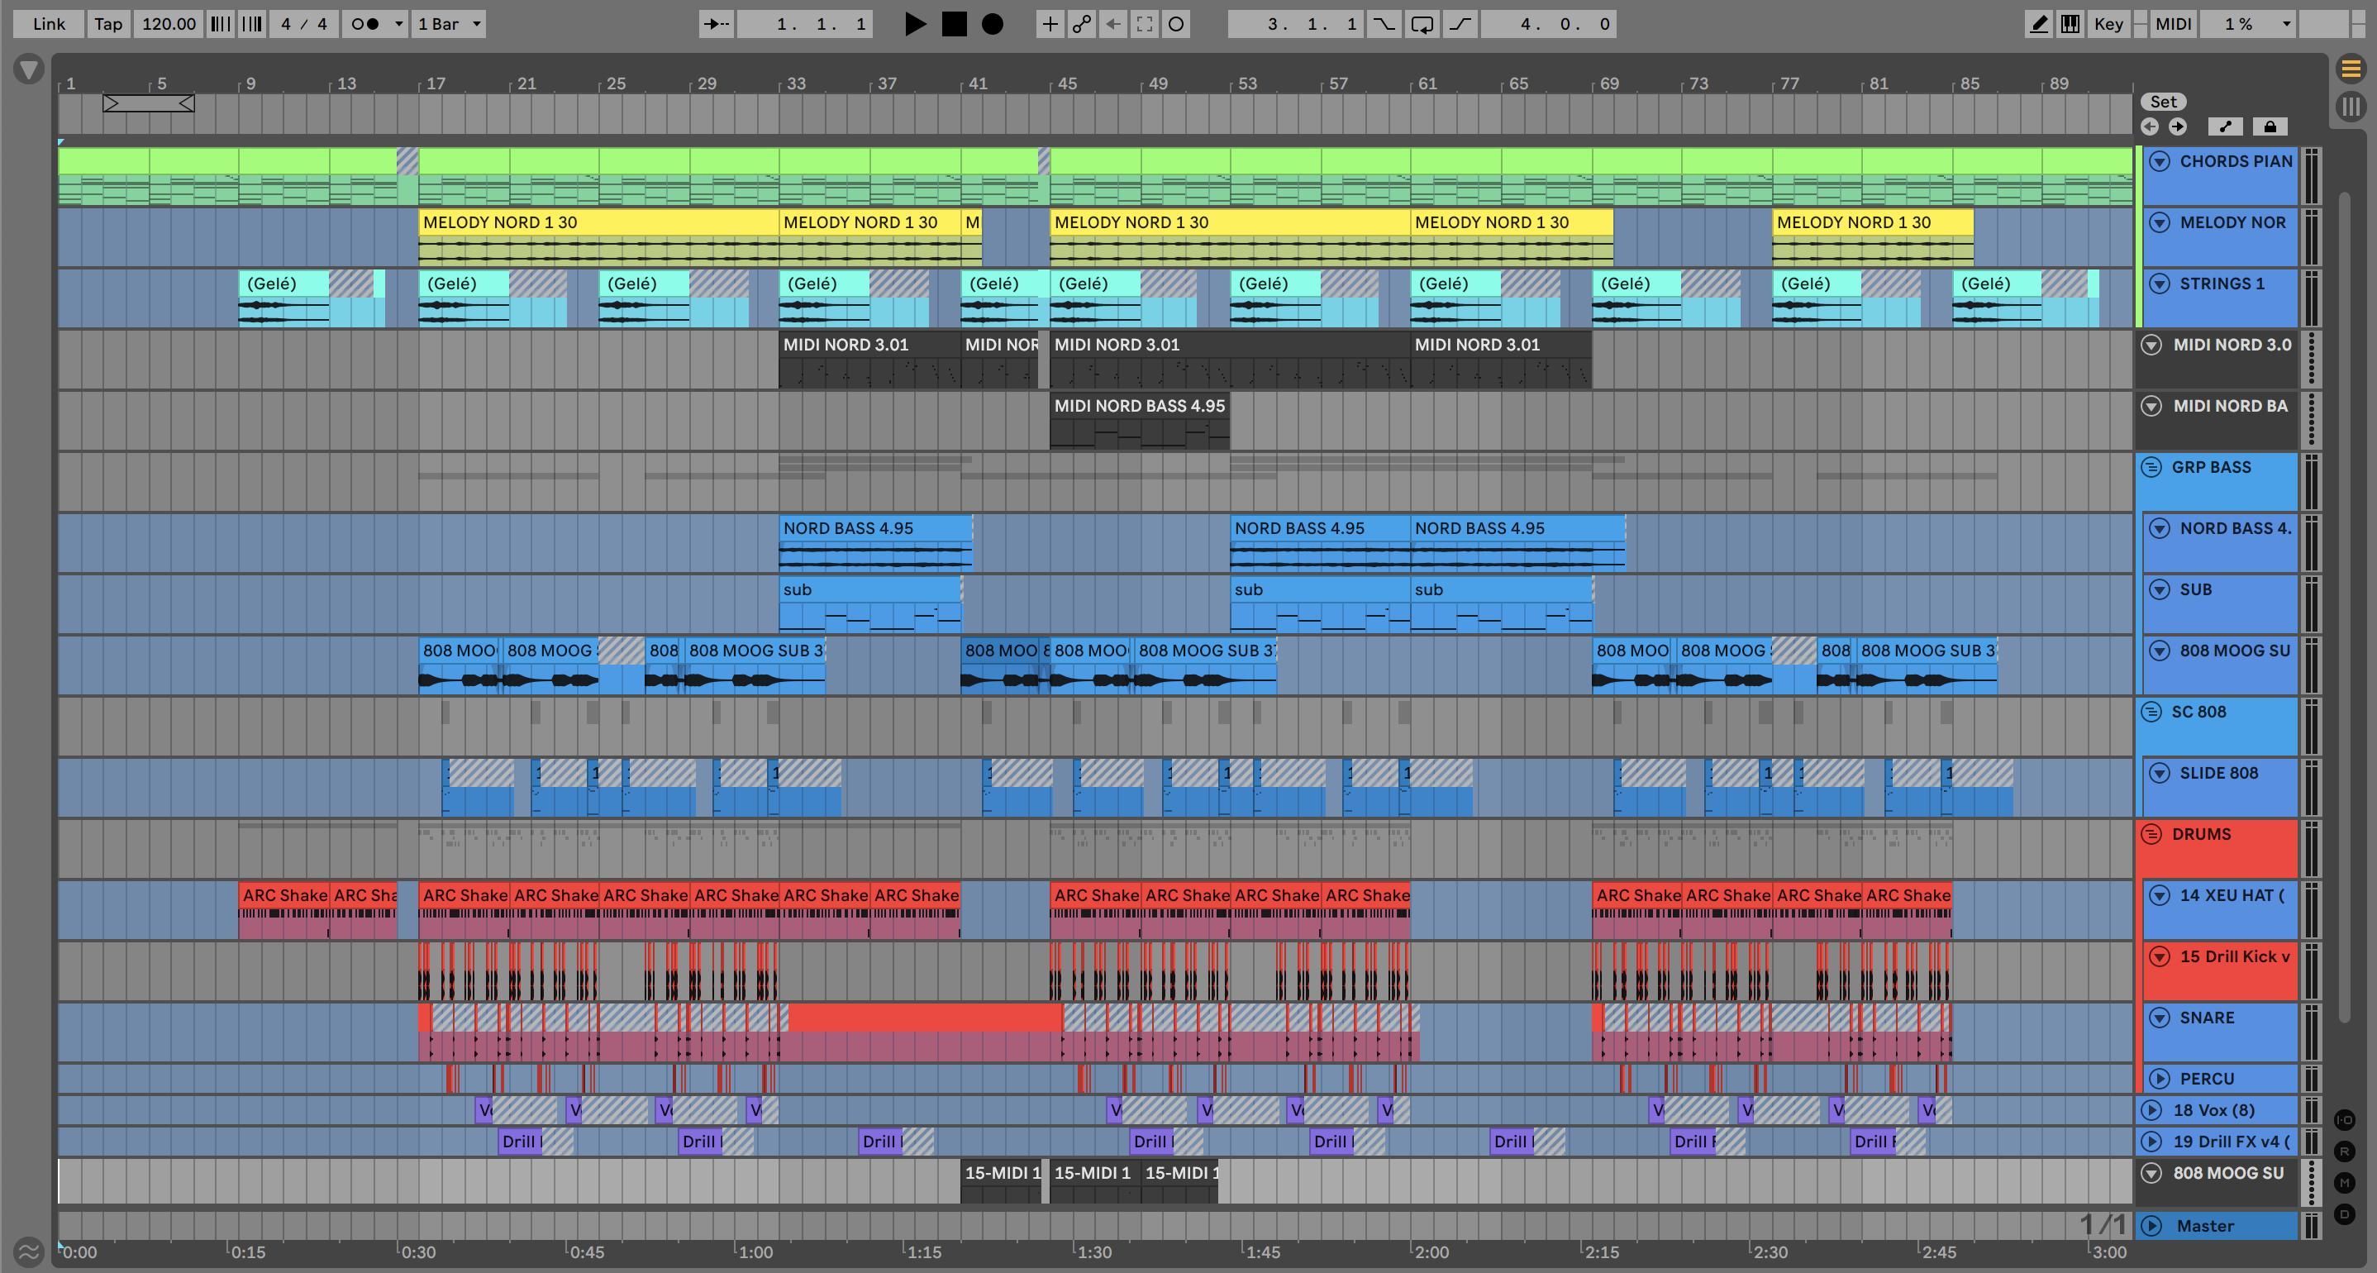Viewport: 2377px width, 1273px height.
Task: Click the Set locator button
Action: pos(2163,102)
